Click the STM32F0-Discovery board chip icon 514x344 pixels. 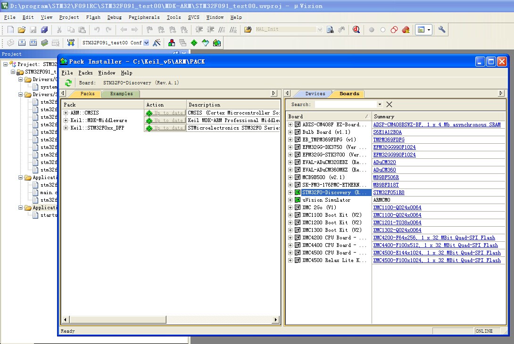[298, 192]
